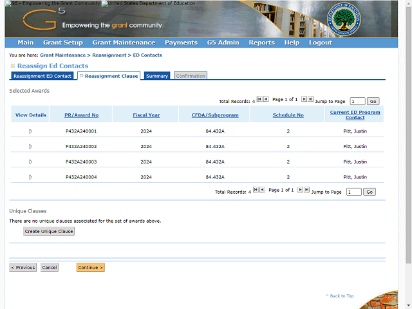Click the Create Unique Clause button
Image resolution: width=412 pixels, height=309 pixels.
(49, 231)
